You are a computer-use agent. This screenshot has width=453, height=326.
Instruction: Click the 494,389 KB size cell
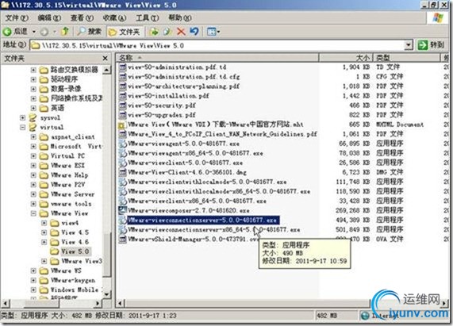[353, 220]
